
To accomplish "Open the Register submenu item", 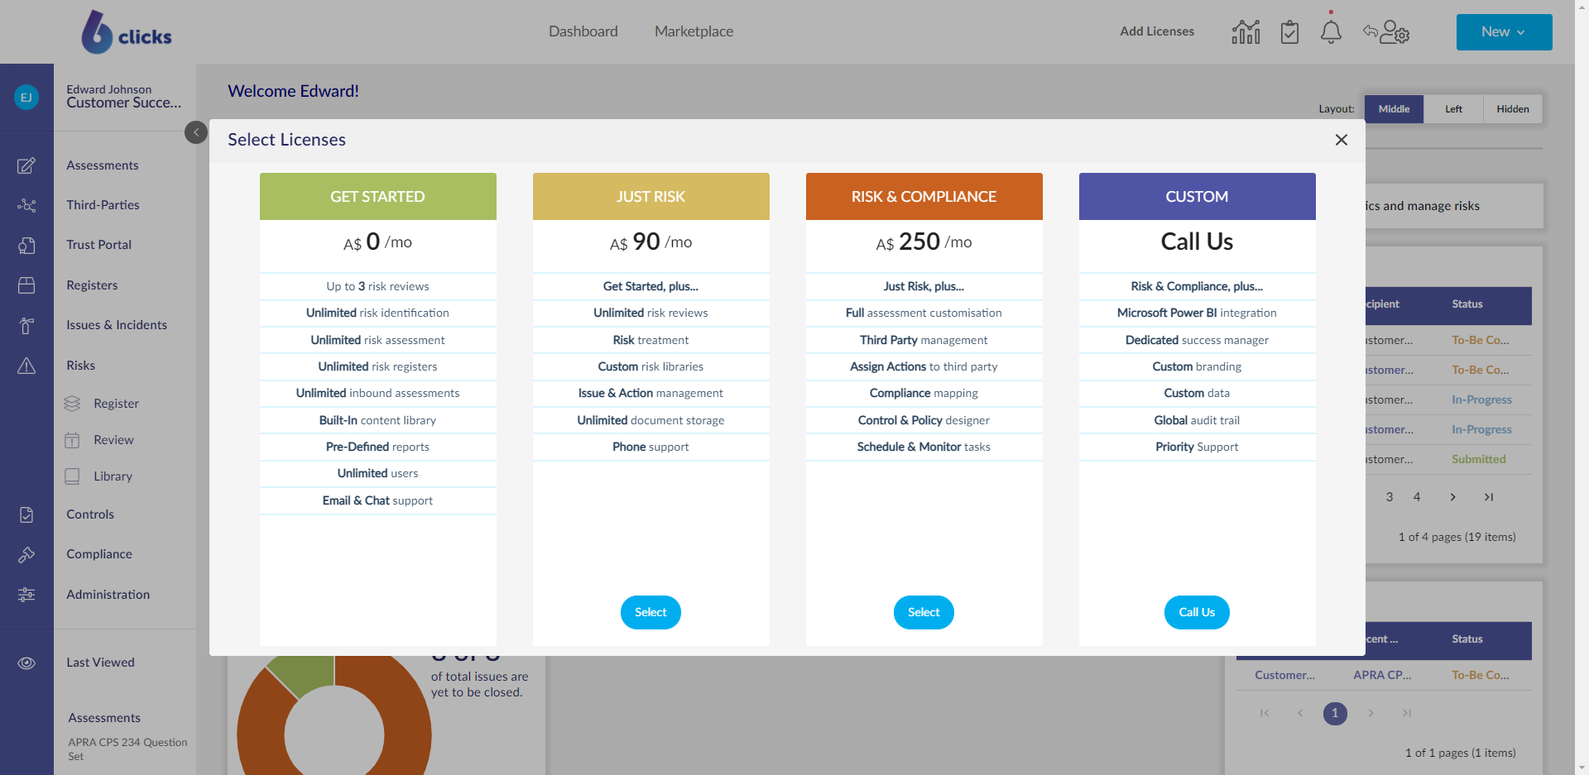I will [116, 404].
